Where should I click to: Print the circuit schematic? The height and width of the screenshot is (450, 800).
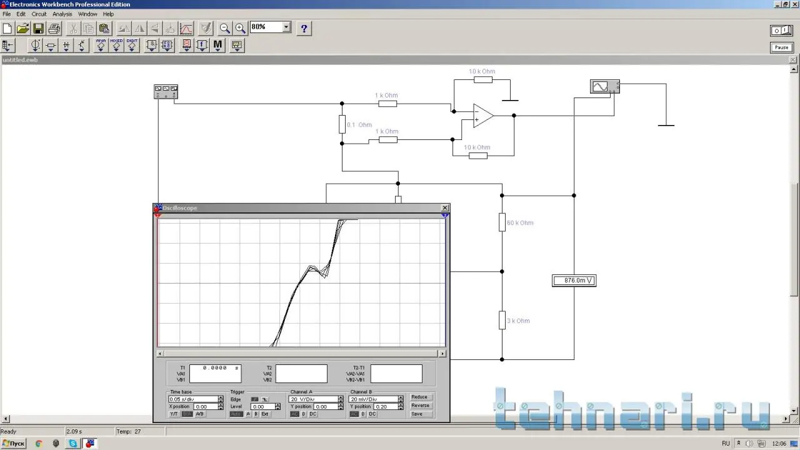54,28
